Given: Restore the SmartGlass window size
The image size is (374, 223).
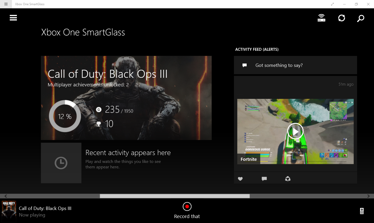Looking at the screenshot, I should 356,4.
